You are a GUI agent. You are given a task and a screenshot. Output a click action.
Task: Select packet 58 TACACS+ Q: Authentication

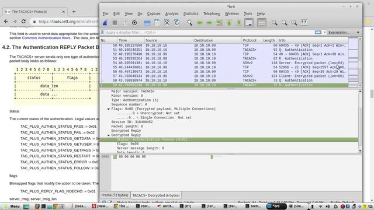pyautogui.click(x=224, y=80)
